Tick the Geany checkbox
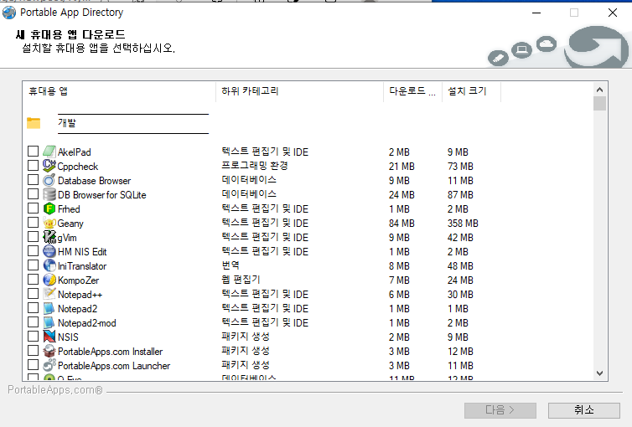 pos(33,223)
